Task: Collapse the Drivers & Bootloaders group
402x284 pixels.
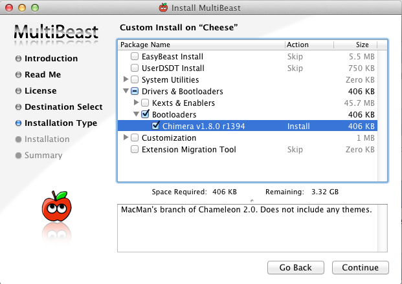Action: [x=126, y=91]
